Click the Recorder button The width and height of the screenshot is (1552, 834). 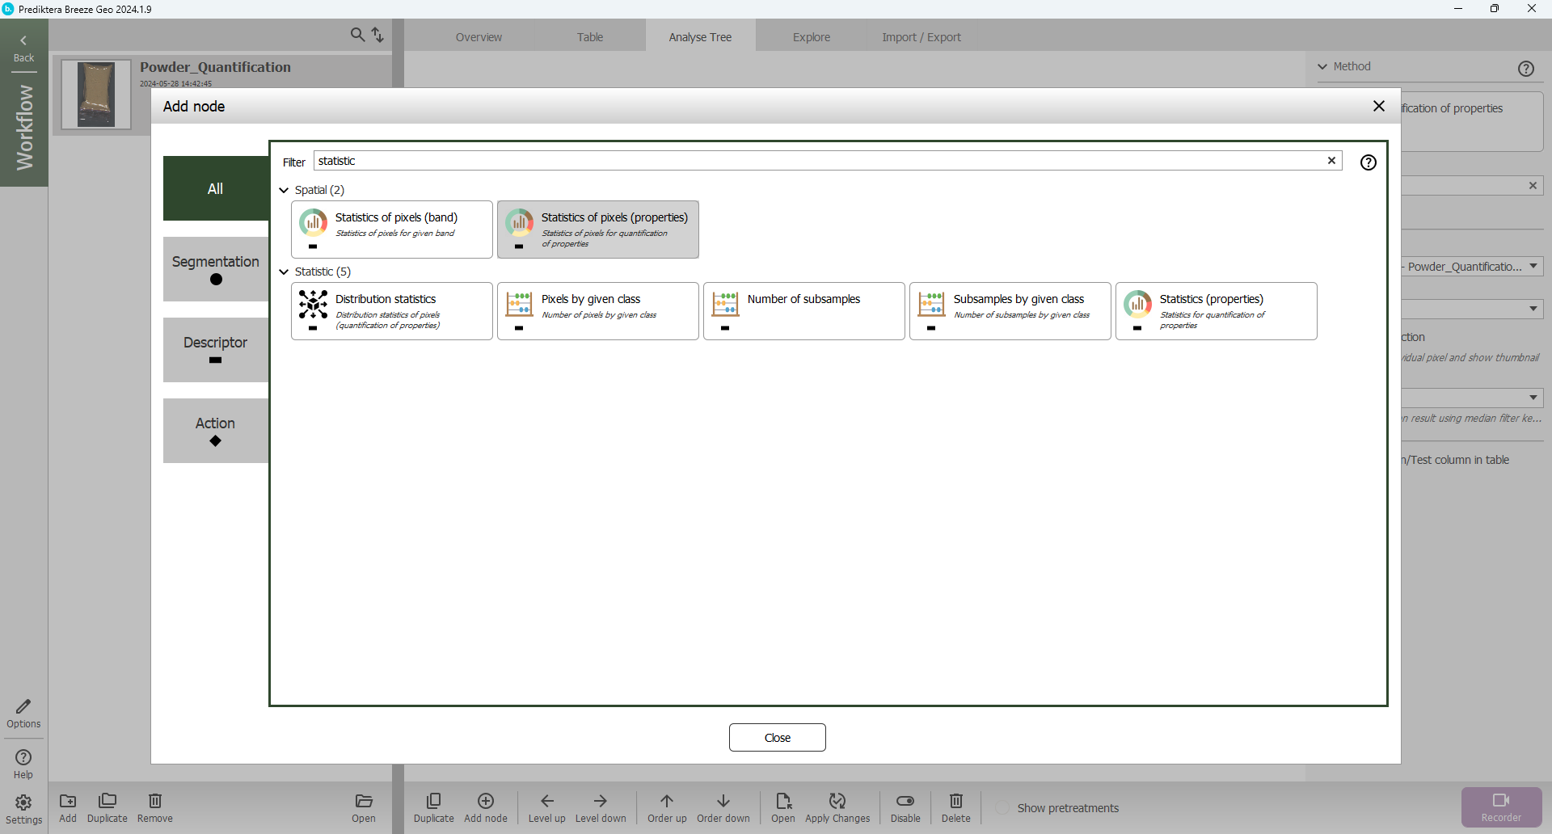(x=1501, y=807)
